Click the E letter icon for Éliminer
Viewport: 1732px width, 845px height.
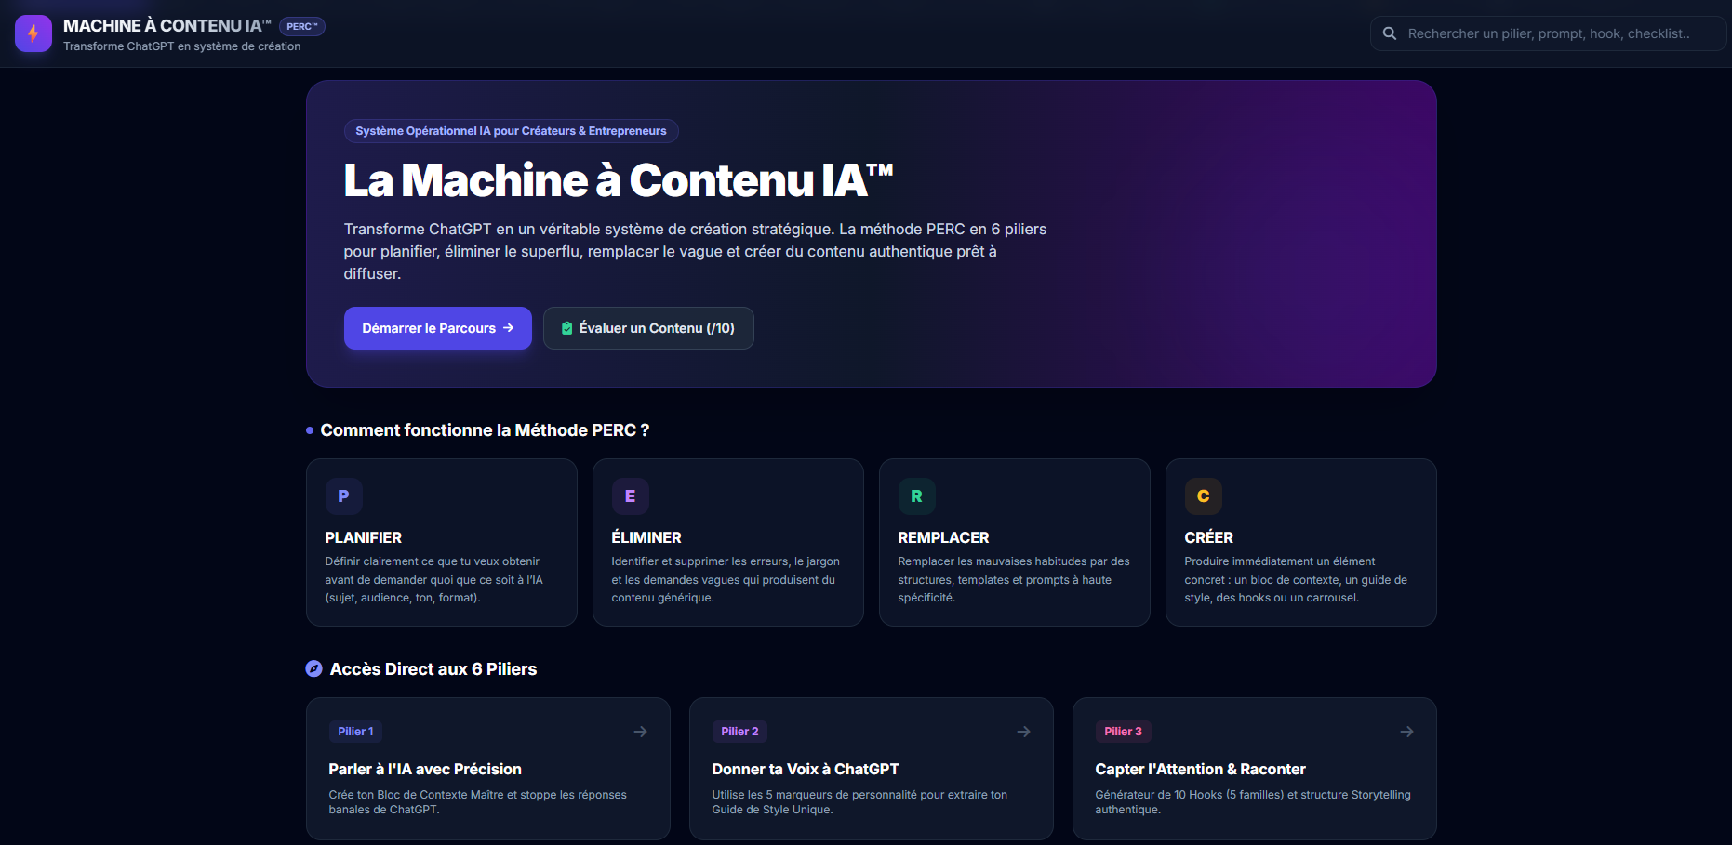click(630, 496)
